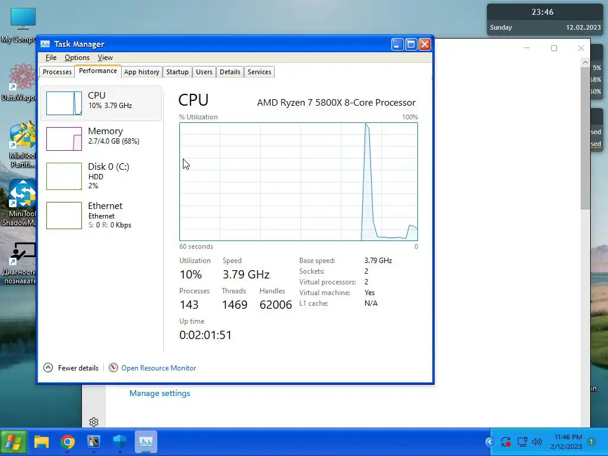Screen dimensions: 608x456
Task: Open the network tray icon
Action: [x=522, y=442]
